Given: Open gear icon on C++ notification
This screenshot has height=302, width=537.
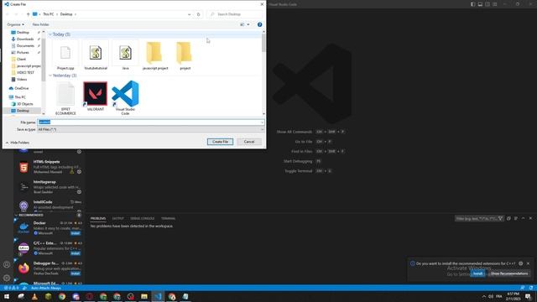Looking at the screenshot, I should point(520,263).
